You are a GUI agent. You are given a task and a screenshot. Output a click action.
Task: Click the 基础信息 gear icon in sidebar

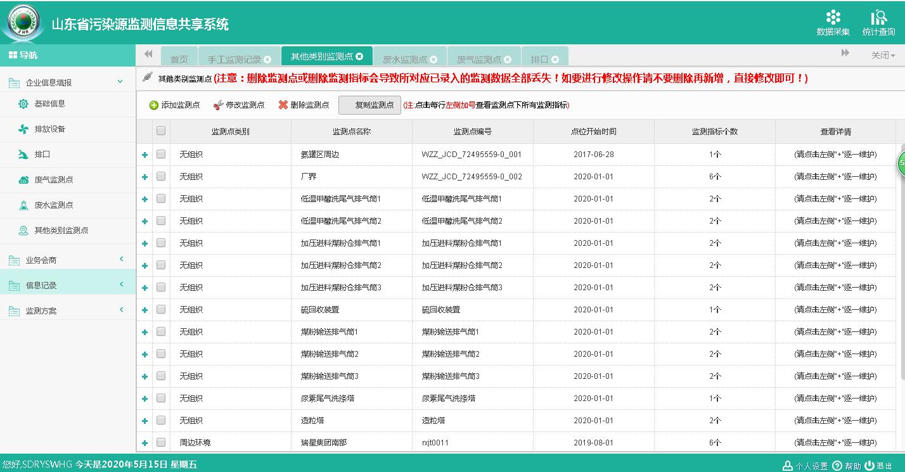(x=23, y=104)
